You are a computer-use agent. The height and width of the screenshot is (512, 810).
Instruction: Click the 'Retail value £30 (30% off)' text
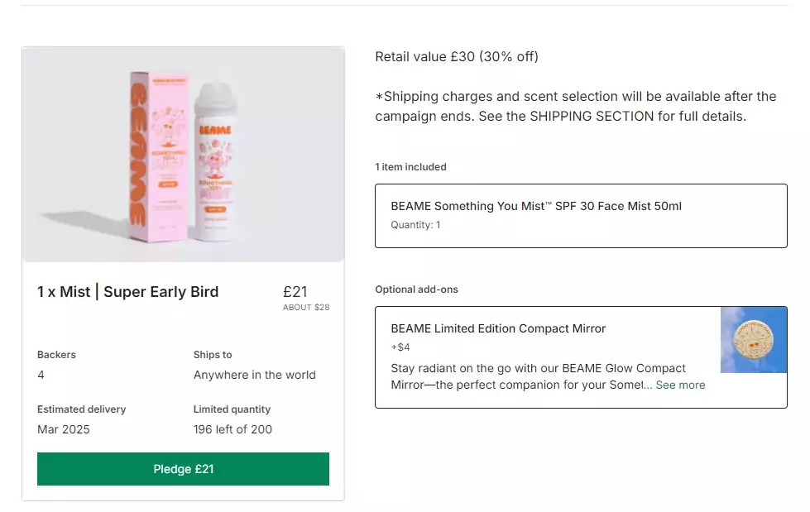(x=456, y=57)
